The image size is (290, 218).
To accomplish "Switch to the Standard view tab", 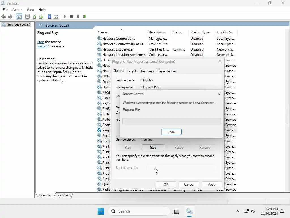I will pos(63,195).
